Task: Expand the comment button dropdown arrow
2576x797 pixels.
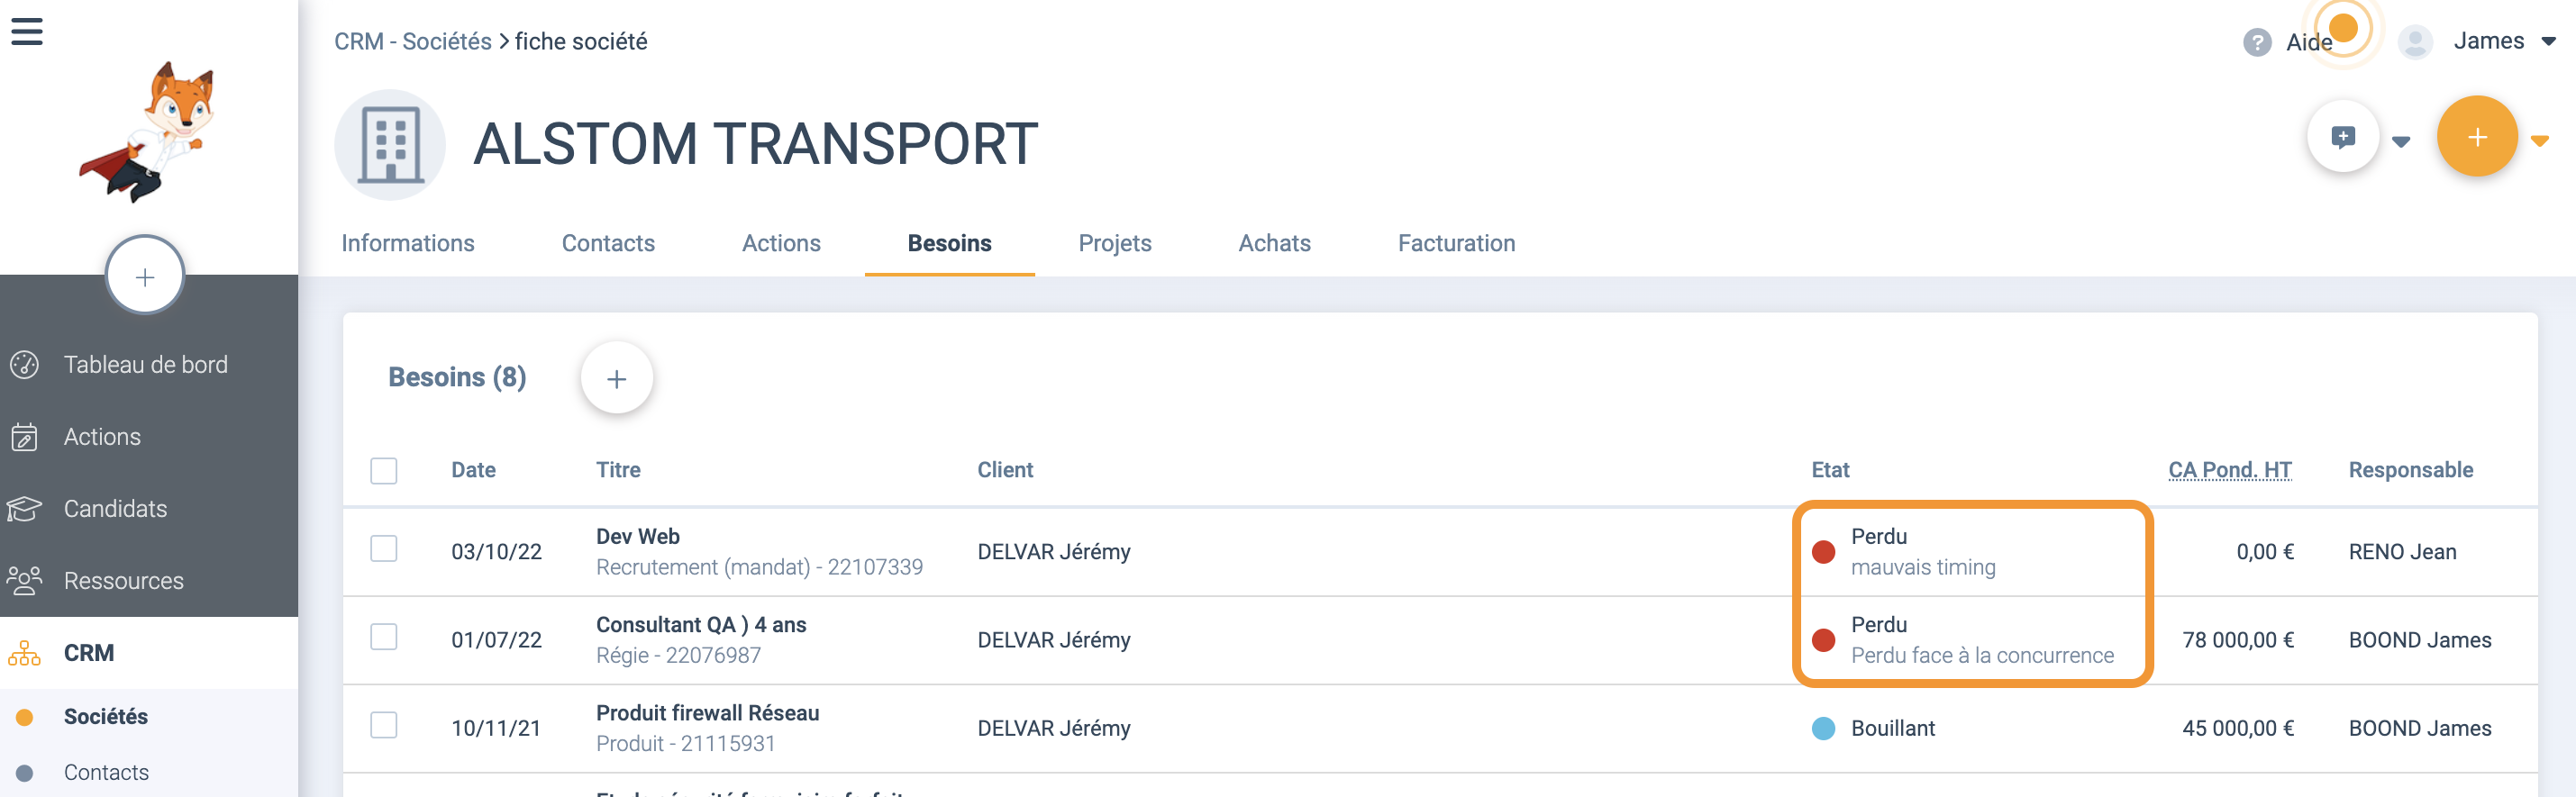Action: (2401, 142)
